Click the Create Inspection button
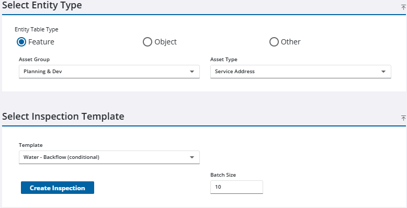Screen dimensions: 407x208 pos(58,188)
